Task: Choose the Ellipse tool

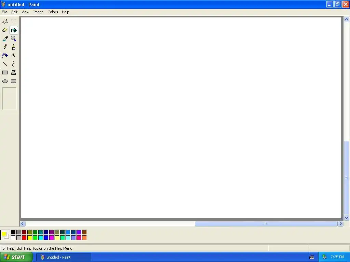Action: pyautogui.click(x=5, y=81)
